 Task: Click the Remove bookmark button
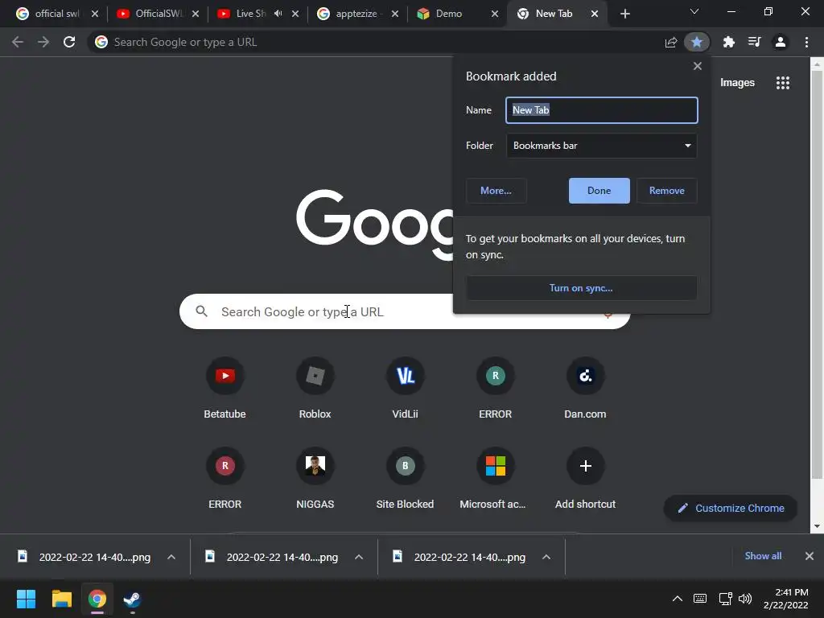667,191
